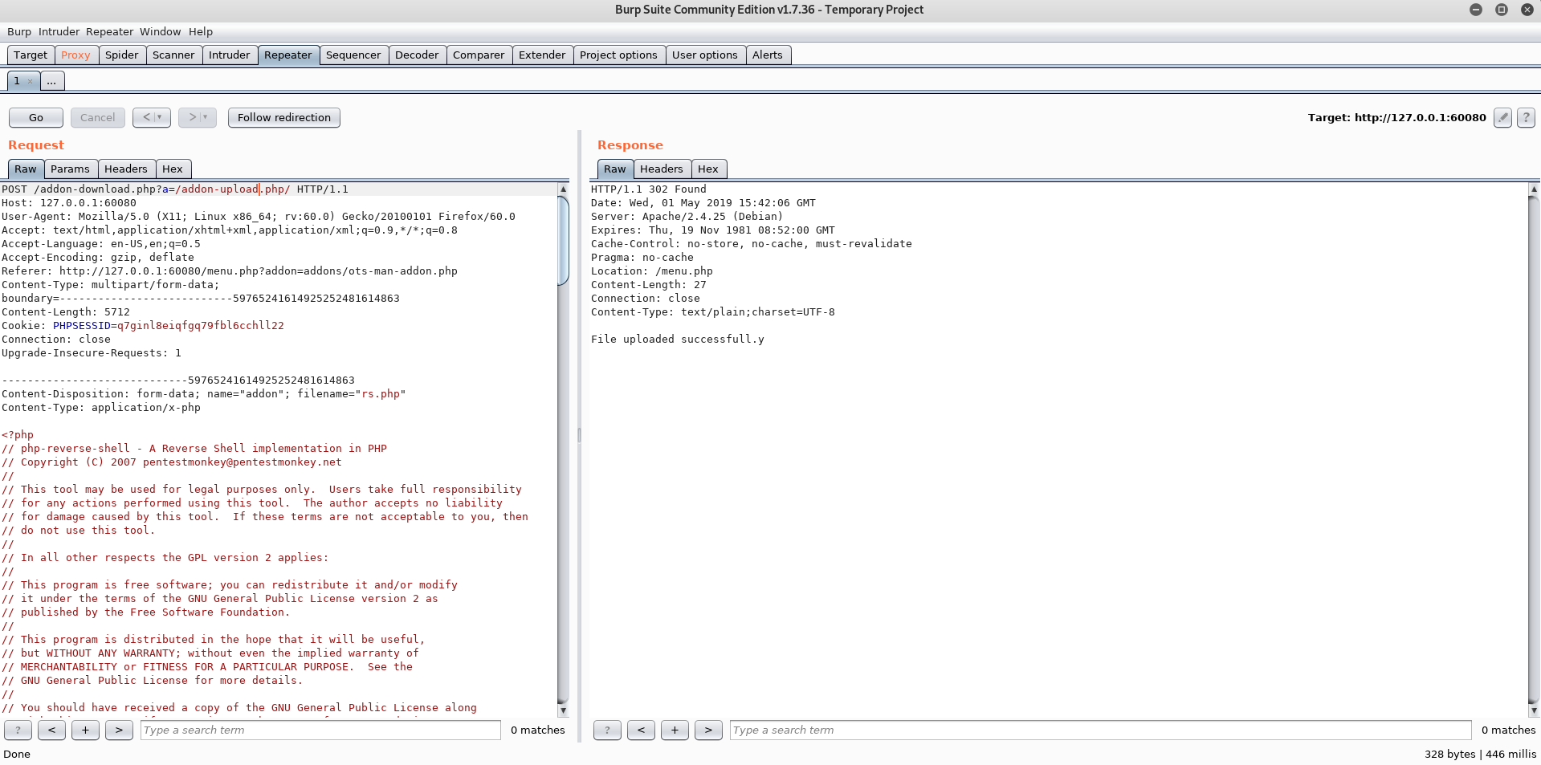This screenshot has width=1541, height=765.
Task: Click the PHPSESSID cookie name text
Action: pyautogui.click(x=82, y=326)
